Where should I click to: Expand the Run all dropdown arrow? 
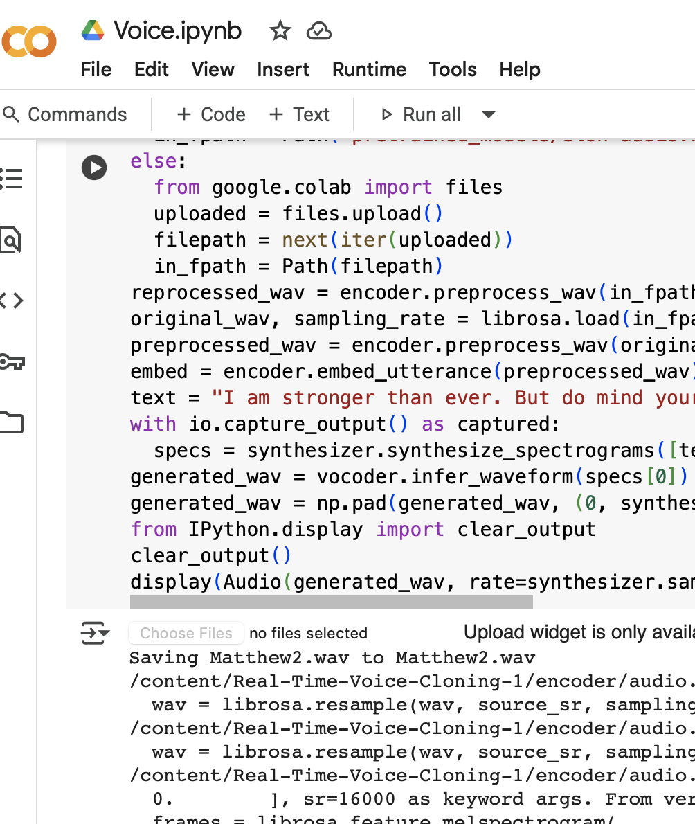[x=489, y=115]
